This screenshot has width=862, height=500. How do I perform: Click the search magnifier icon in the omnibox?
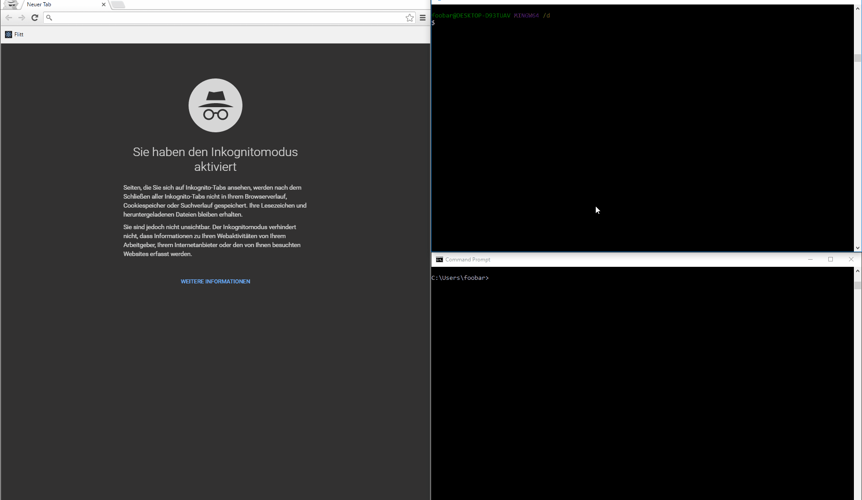tap(49, 18)
